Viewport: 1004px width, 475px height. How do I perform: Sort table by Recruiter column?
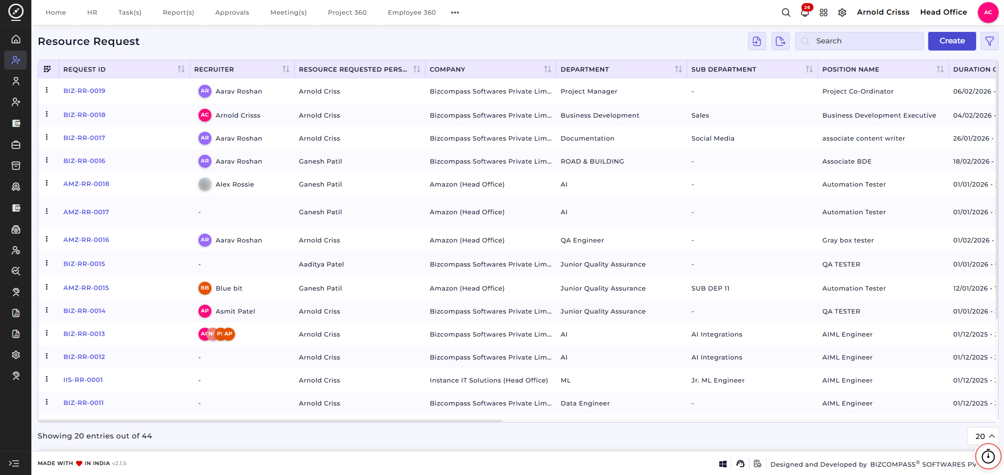[286, 69]
